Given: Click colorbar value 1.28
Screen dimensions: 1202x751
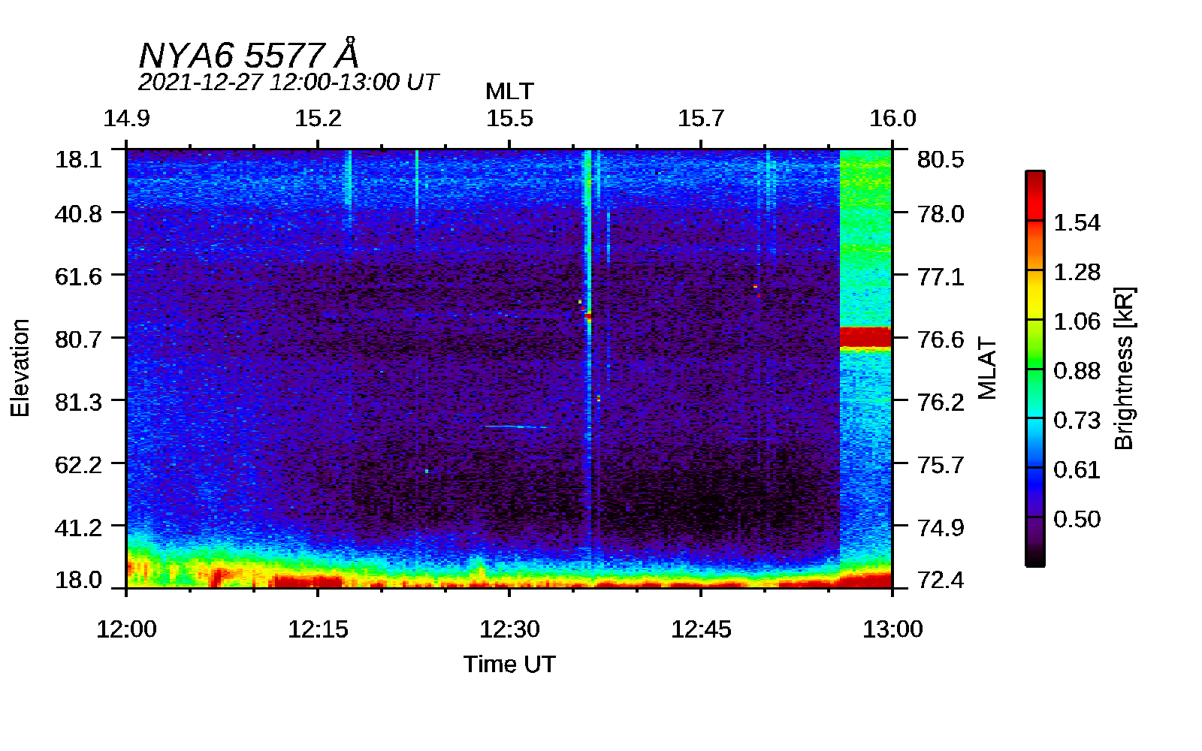Looking at the screenshot, I should (x=1077, y=272).
